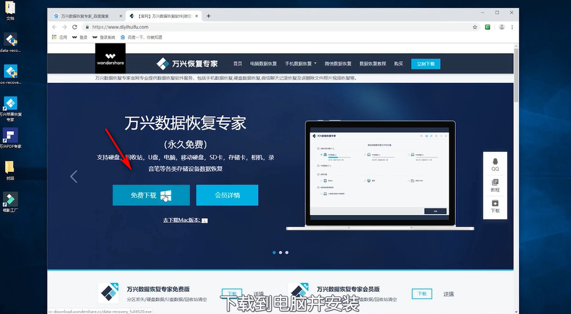Select the second carousel dot

tap(280, 252)
